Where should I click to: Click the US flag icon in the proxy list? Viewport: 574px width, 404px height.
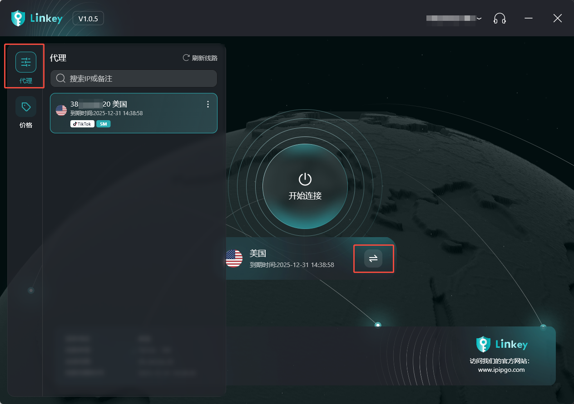61,110
